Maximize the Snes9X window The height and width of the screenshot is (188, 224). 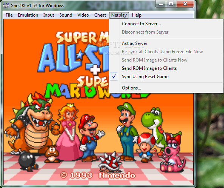[171, 4]
